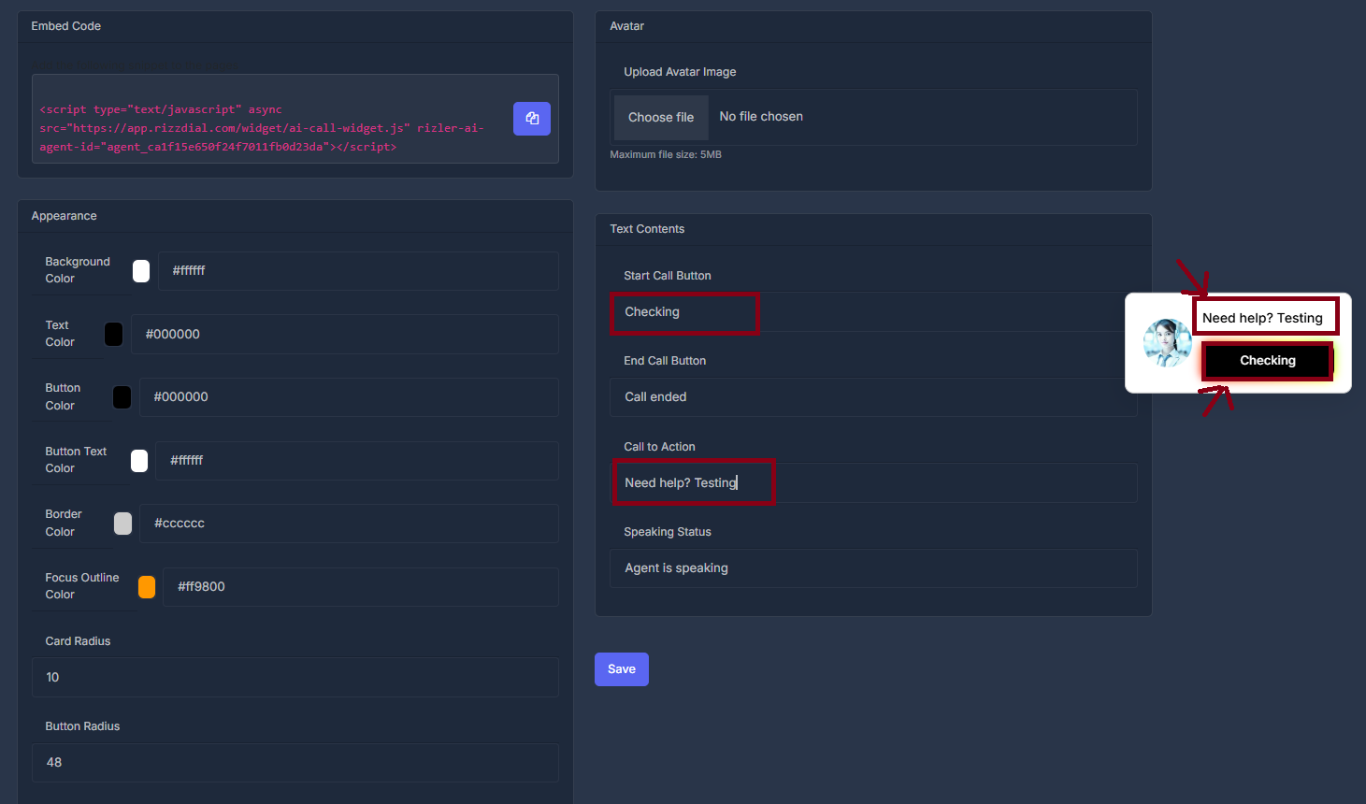
Task: Click the Avatar panel heading
Action: coord(627,26)
